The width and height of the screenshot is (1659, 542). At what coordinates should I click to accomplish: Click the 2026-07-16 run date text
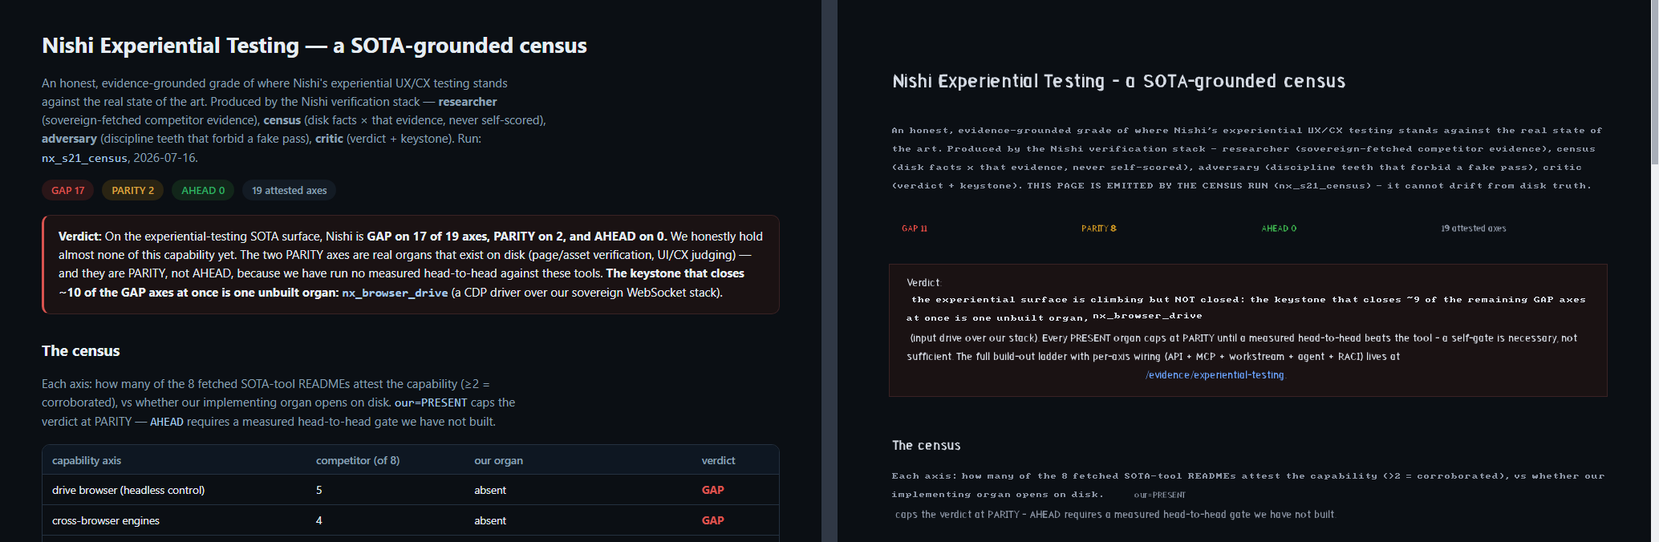[x=164, y=158]
